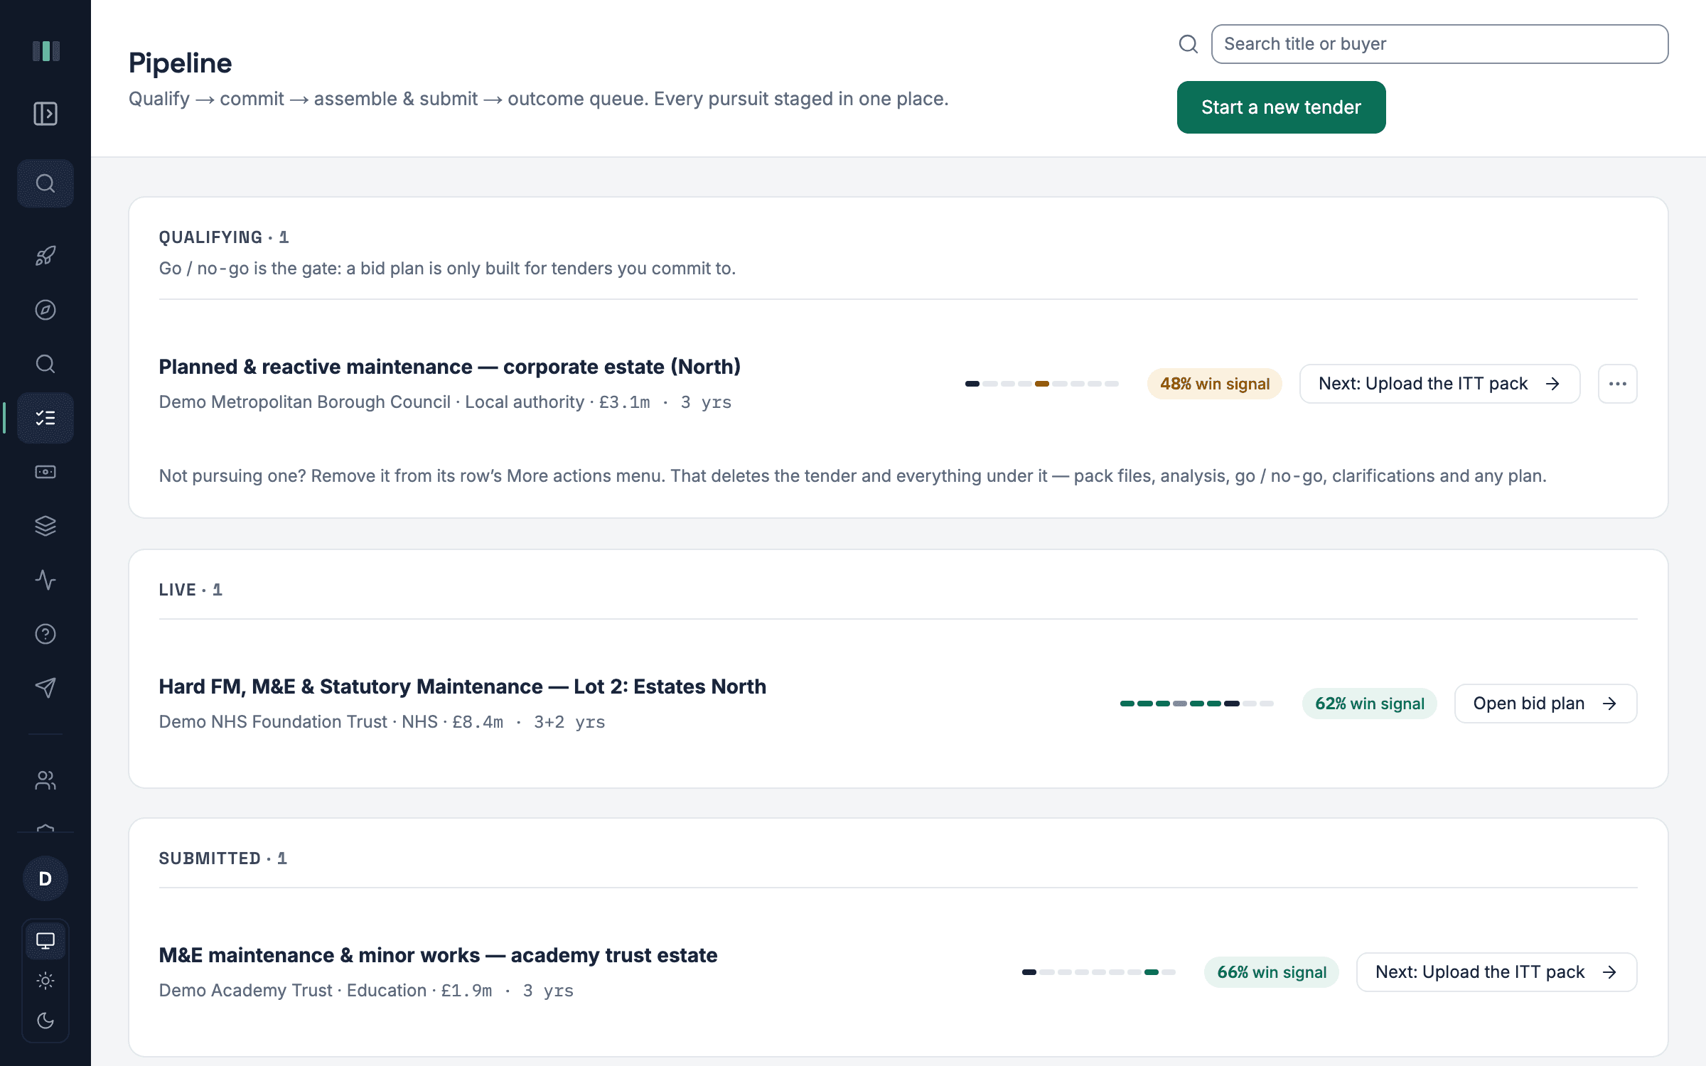This screenshot has height=1066, width=1706.
Task: Click the Pipeline page heading
Action: (181, 63)
